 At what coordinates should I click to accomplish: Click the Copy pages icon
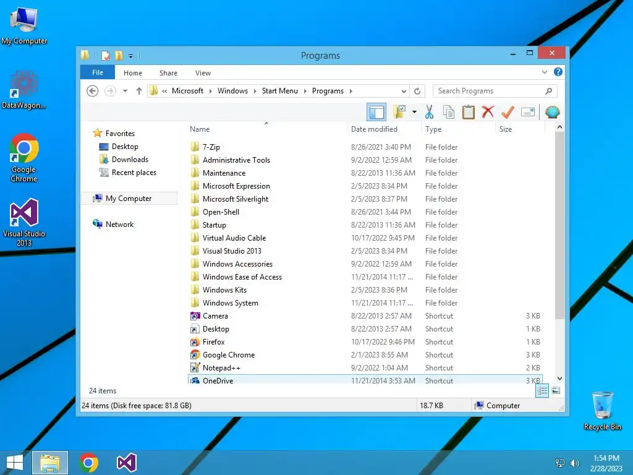point(449,112)
